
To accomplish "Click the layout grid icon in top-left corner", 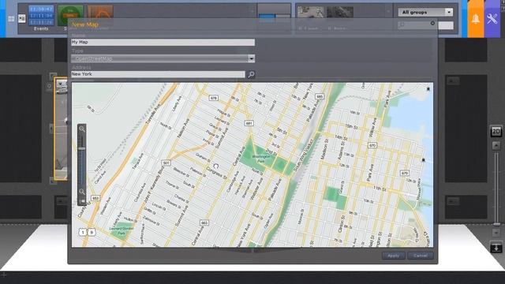I will point(11,19).
